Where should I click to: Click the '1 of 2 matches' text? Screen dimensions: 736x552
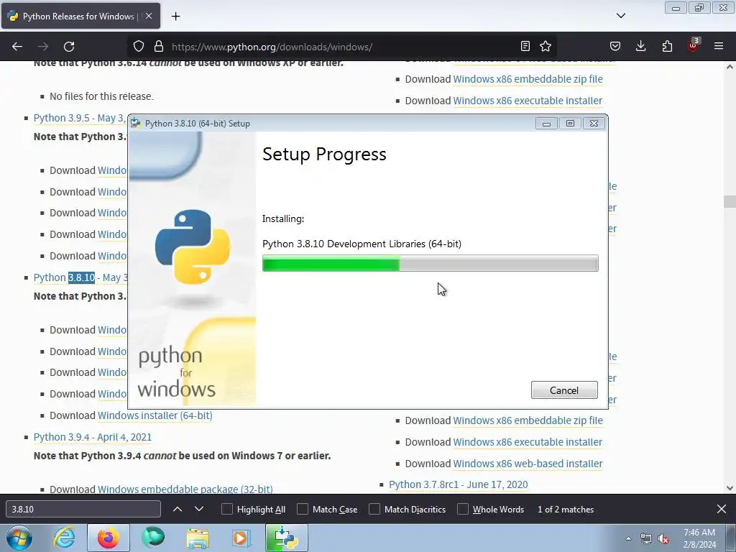(x=566, y=510)
